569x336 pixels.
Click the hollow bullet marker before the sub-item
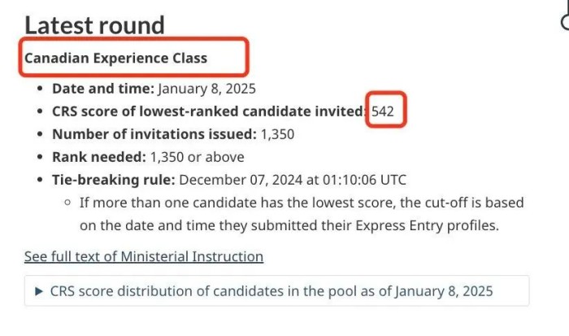coord(67,203)
